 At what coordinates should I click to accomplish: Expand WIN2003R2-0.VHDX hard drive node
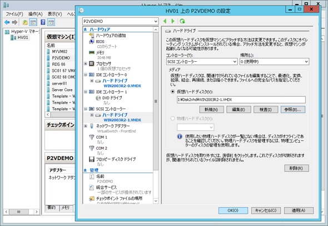point(92,81)
